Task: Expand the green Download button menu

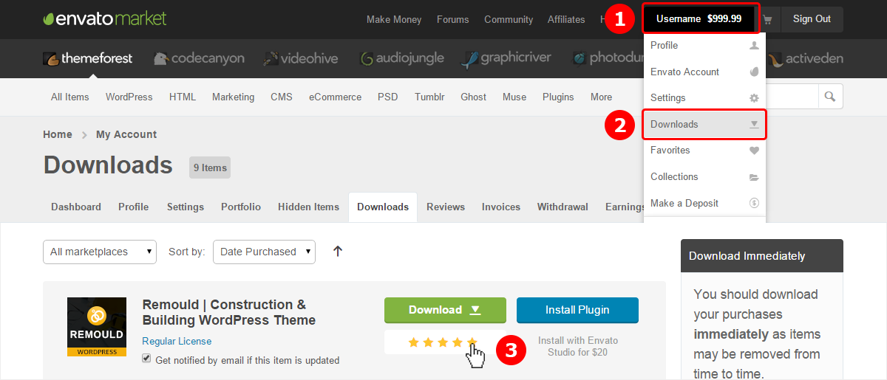Action: pos(445,310)
